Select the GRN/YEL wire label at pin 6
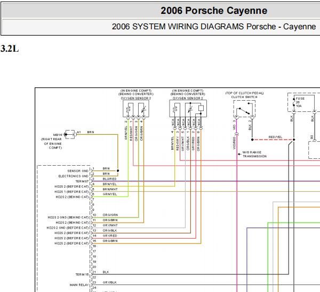Screen dimensions: 320x292 click(110, 194)
